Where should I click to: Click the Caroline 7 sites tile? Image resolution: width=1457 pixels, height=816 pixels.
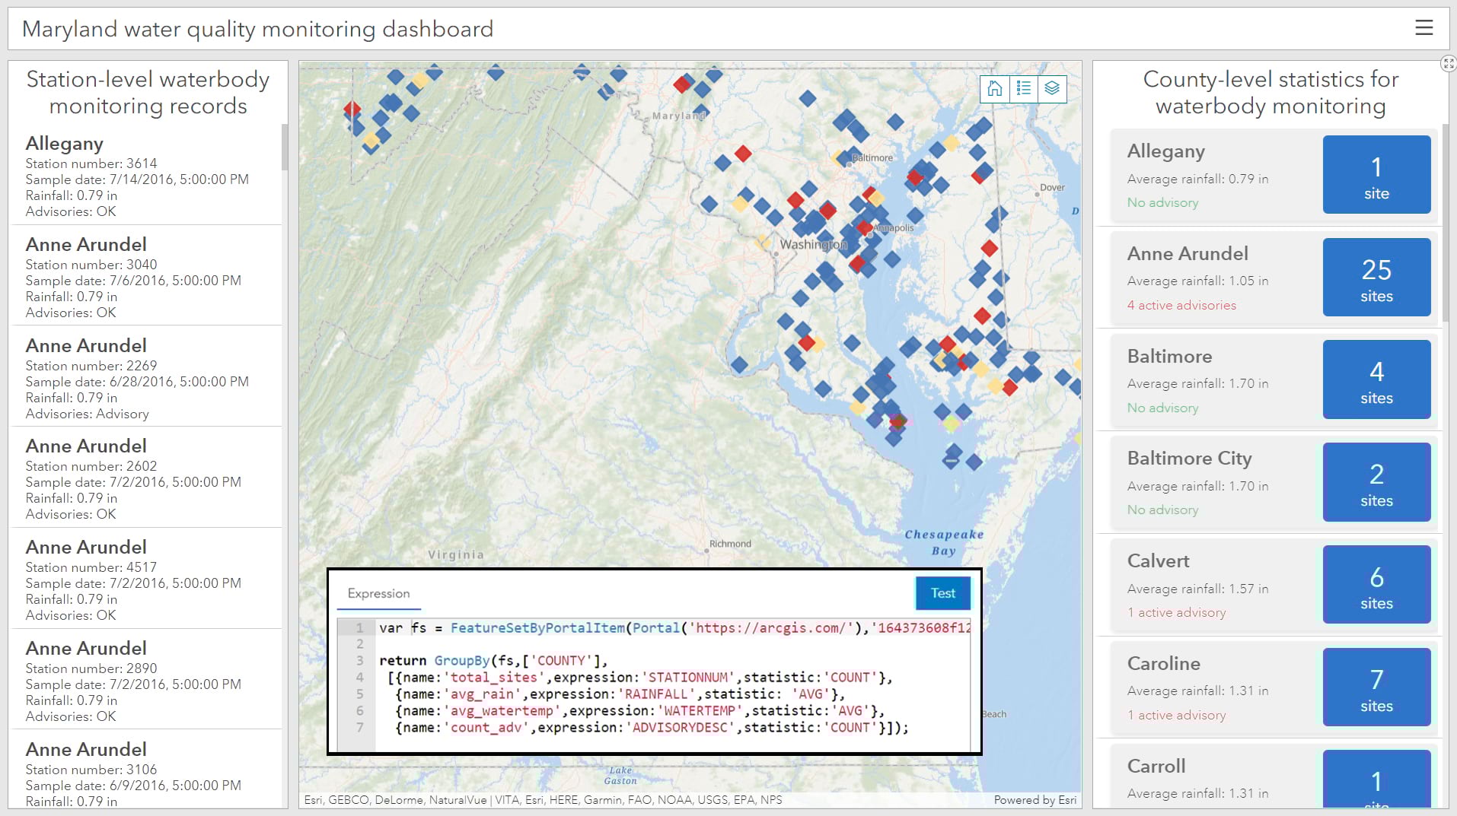point(1376,687)
